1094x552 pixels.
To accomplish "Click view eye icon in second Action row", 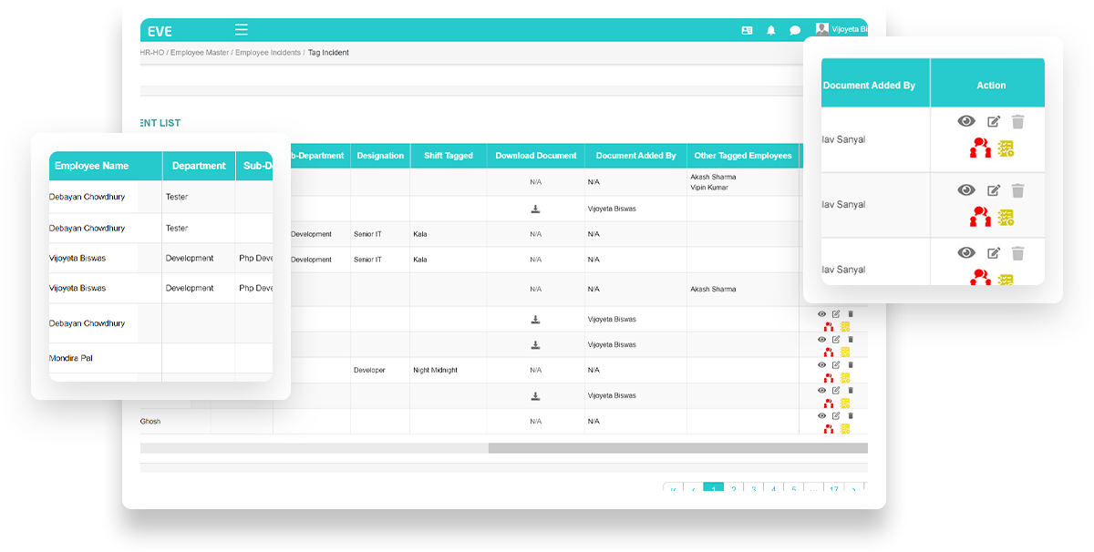I will point(966,190).
